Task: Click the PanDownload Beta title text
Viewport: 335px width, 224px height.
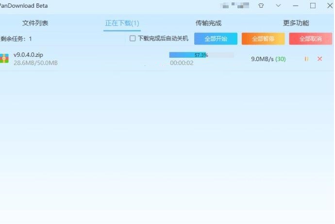Action: click(23, 6)
